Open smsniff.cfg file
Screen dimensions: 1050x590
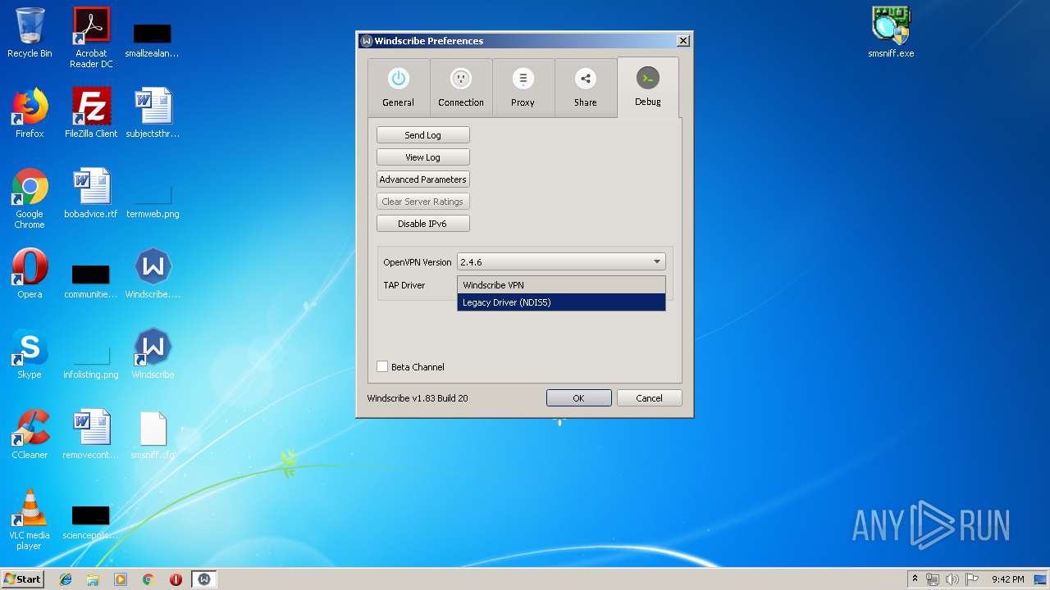pos(153,434)
